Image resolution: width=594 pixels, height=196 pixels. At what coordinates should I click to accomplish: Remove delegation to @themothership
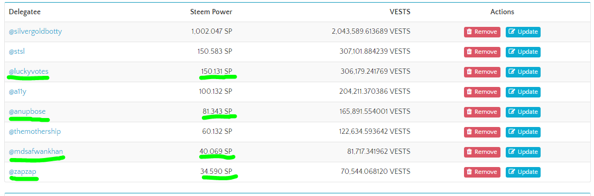(482, 132)
